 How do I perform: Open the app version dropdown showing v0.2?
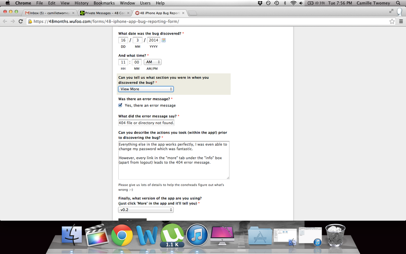point(146,210)
